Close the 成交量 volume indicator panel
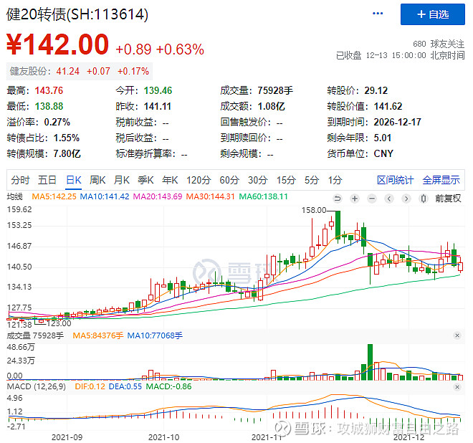The width and height of the screenshot is (473, 443). (457, 335)
